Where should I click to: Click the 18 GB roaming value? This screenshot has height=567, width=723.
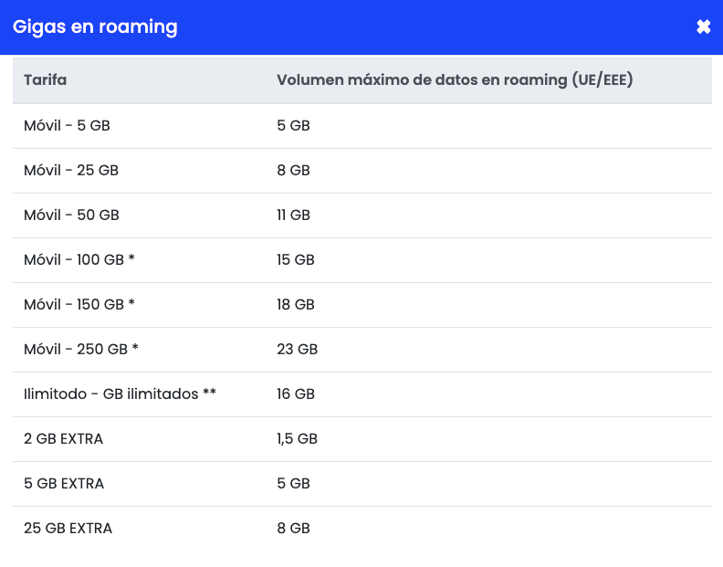pyautogui.click(x=296, y=305)
